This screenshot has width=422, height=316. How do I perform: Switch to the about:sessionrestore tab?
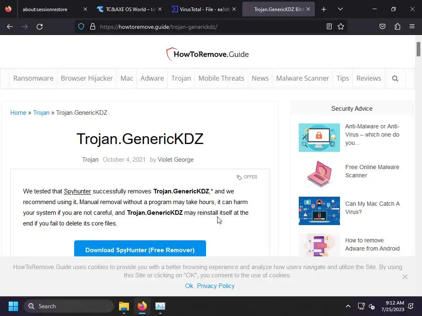coord(45,9)
